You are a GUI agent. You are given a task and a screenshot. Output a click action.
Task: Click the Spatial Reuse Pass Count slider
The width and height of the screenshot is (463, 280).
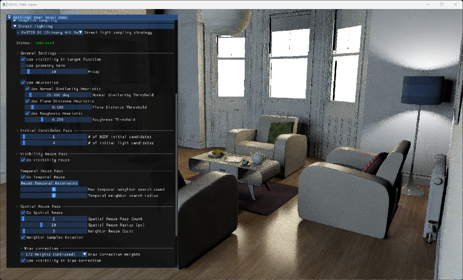pyautogui.click(x=54, y=219)
